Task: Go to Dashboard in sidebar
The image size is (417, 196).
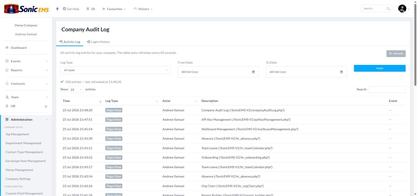Action: [19, 48]
